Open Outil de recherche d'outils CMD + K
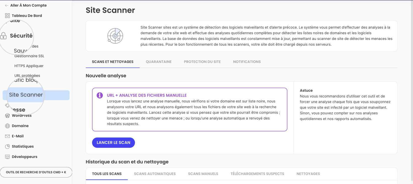This screenshot has width=413, height=184. point(36,172)
